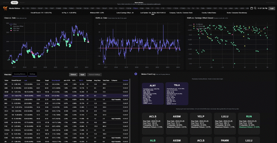The width and height of the screenshot is (277, 143).
Task: Switch to the Holdings tab
Action: click(33, 74)
